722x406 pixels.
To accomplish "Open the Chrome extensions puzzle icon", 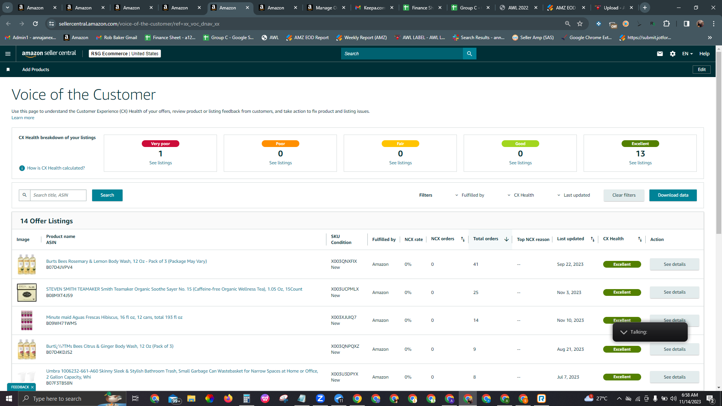I will [x=667, y=24].
